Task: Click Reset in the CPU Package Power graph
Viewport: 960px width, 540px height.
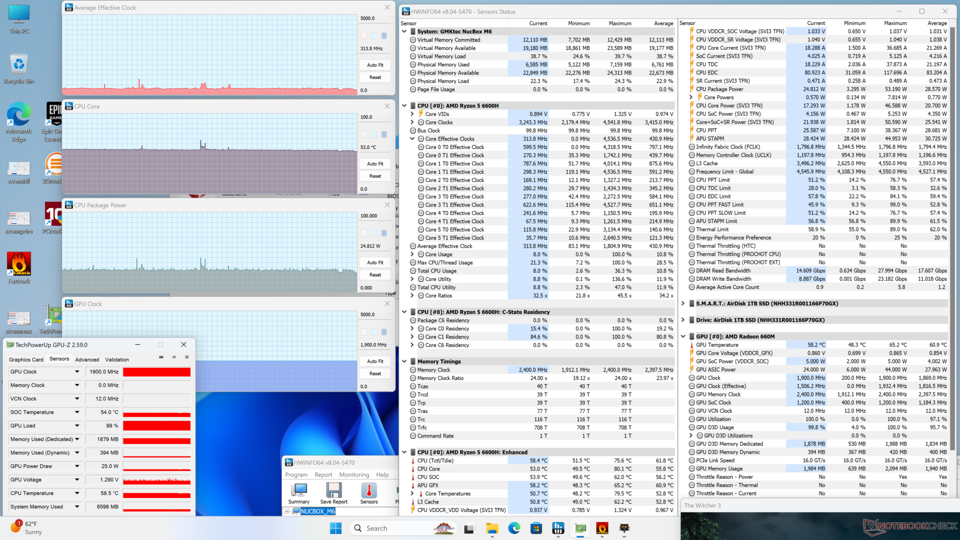Action: 375,275
